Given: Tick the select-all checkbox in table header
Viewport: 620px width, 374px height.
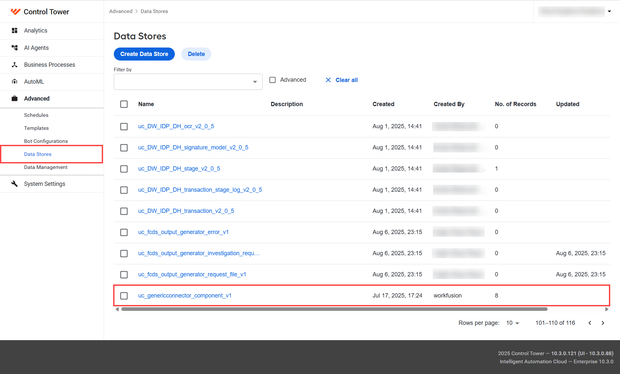Looking at the screenshot, I should [124, 104].
